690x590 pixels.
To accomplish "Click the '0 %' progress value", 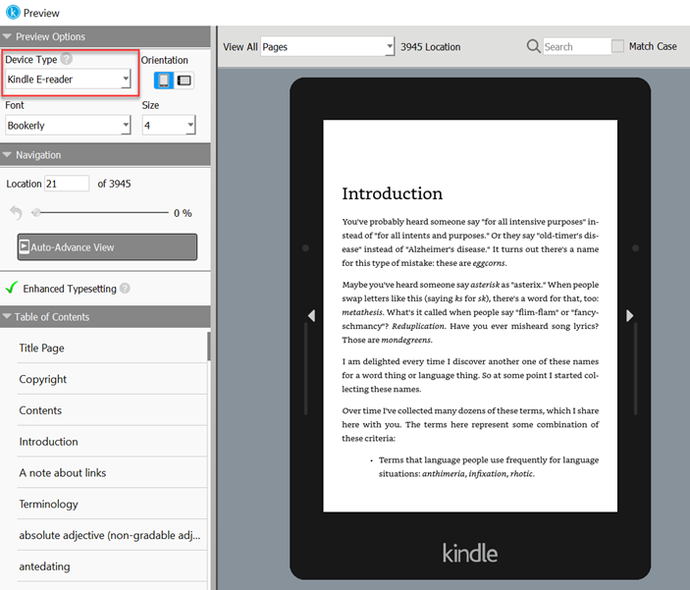I will (183, 213).
